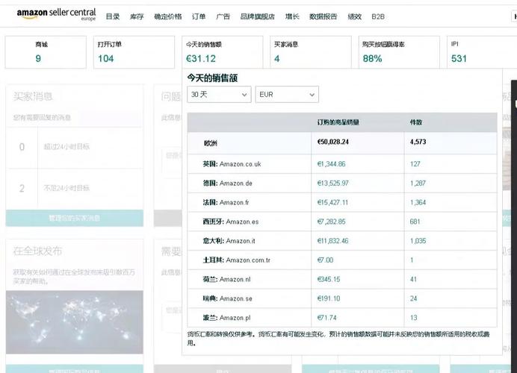
Task: Click the €50,028.24 Europe total value
Action: [x=333, y=142]
